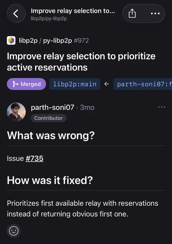Add an emoji reaction with the smiley
Image resolution: width=172 pixels, height=244 pixels.
coord(14,231)
